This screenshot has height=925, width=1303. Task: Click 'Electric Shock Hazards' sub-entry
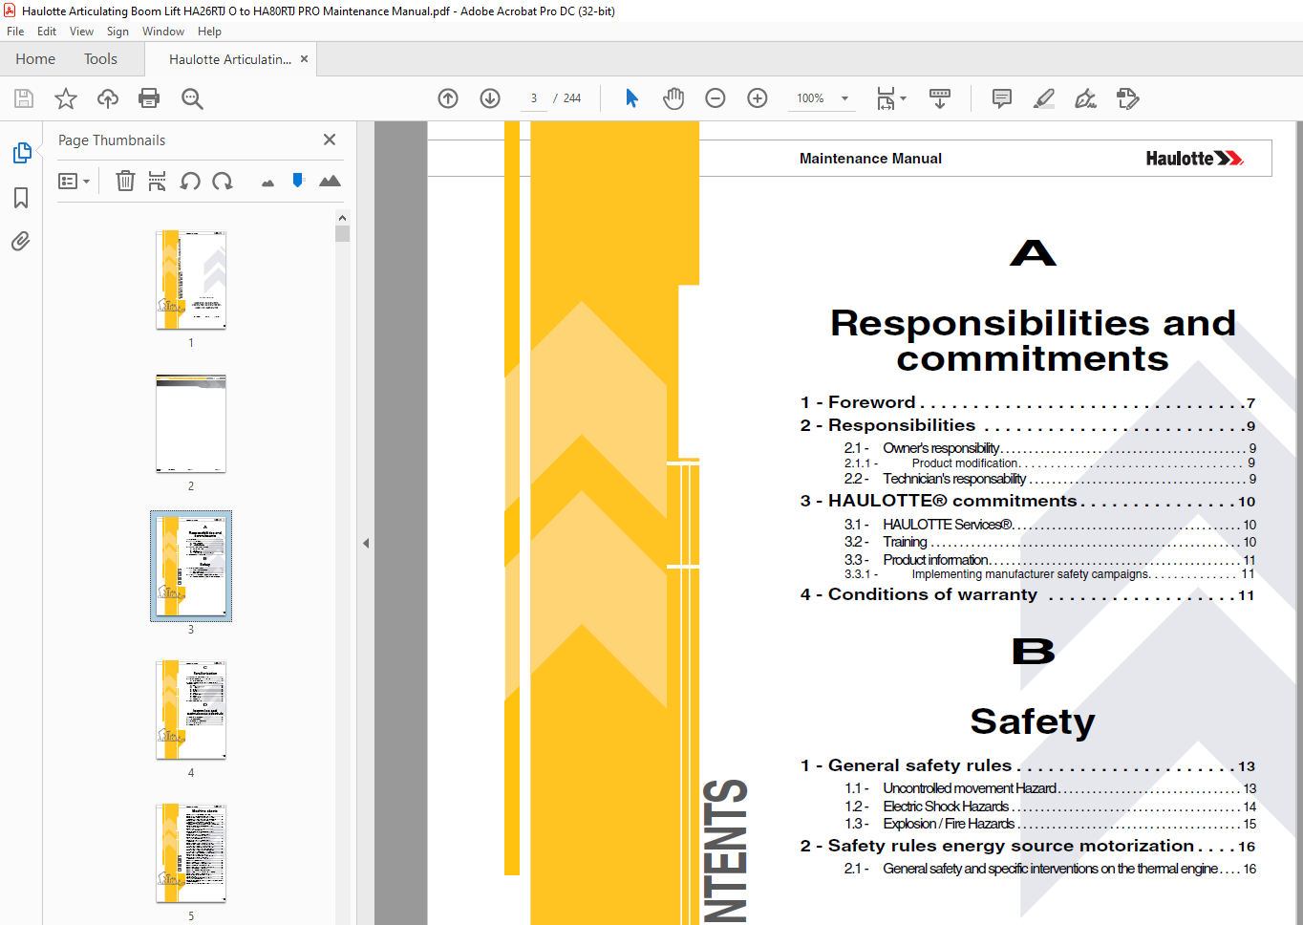(1050, 807)
